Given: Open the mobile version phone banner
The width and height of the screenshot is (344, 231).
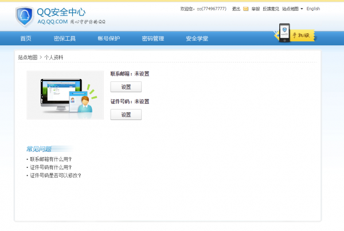Looking at the screenshot, I should pyautogui.click(x=295, y=33).
